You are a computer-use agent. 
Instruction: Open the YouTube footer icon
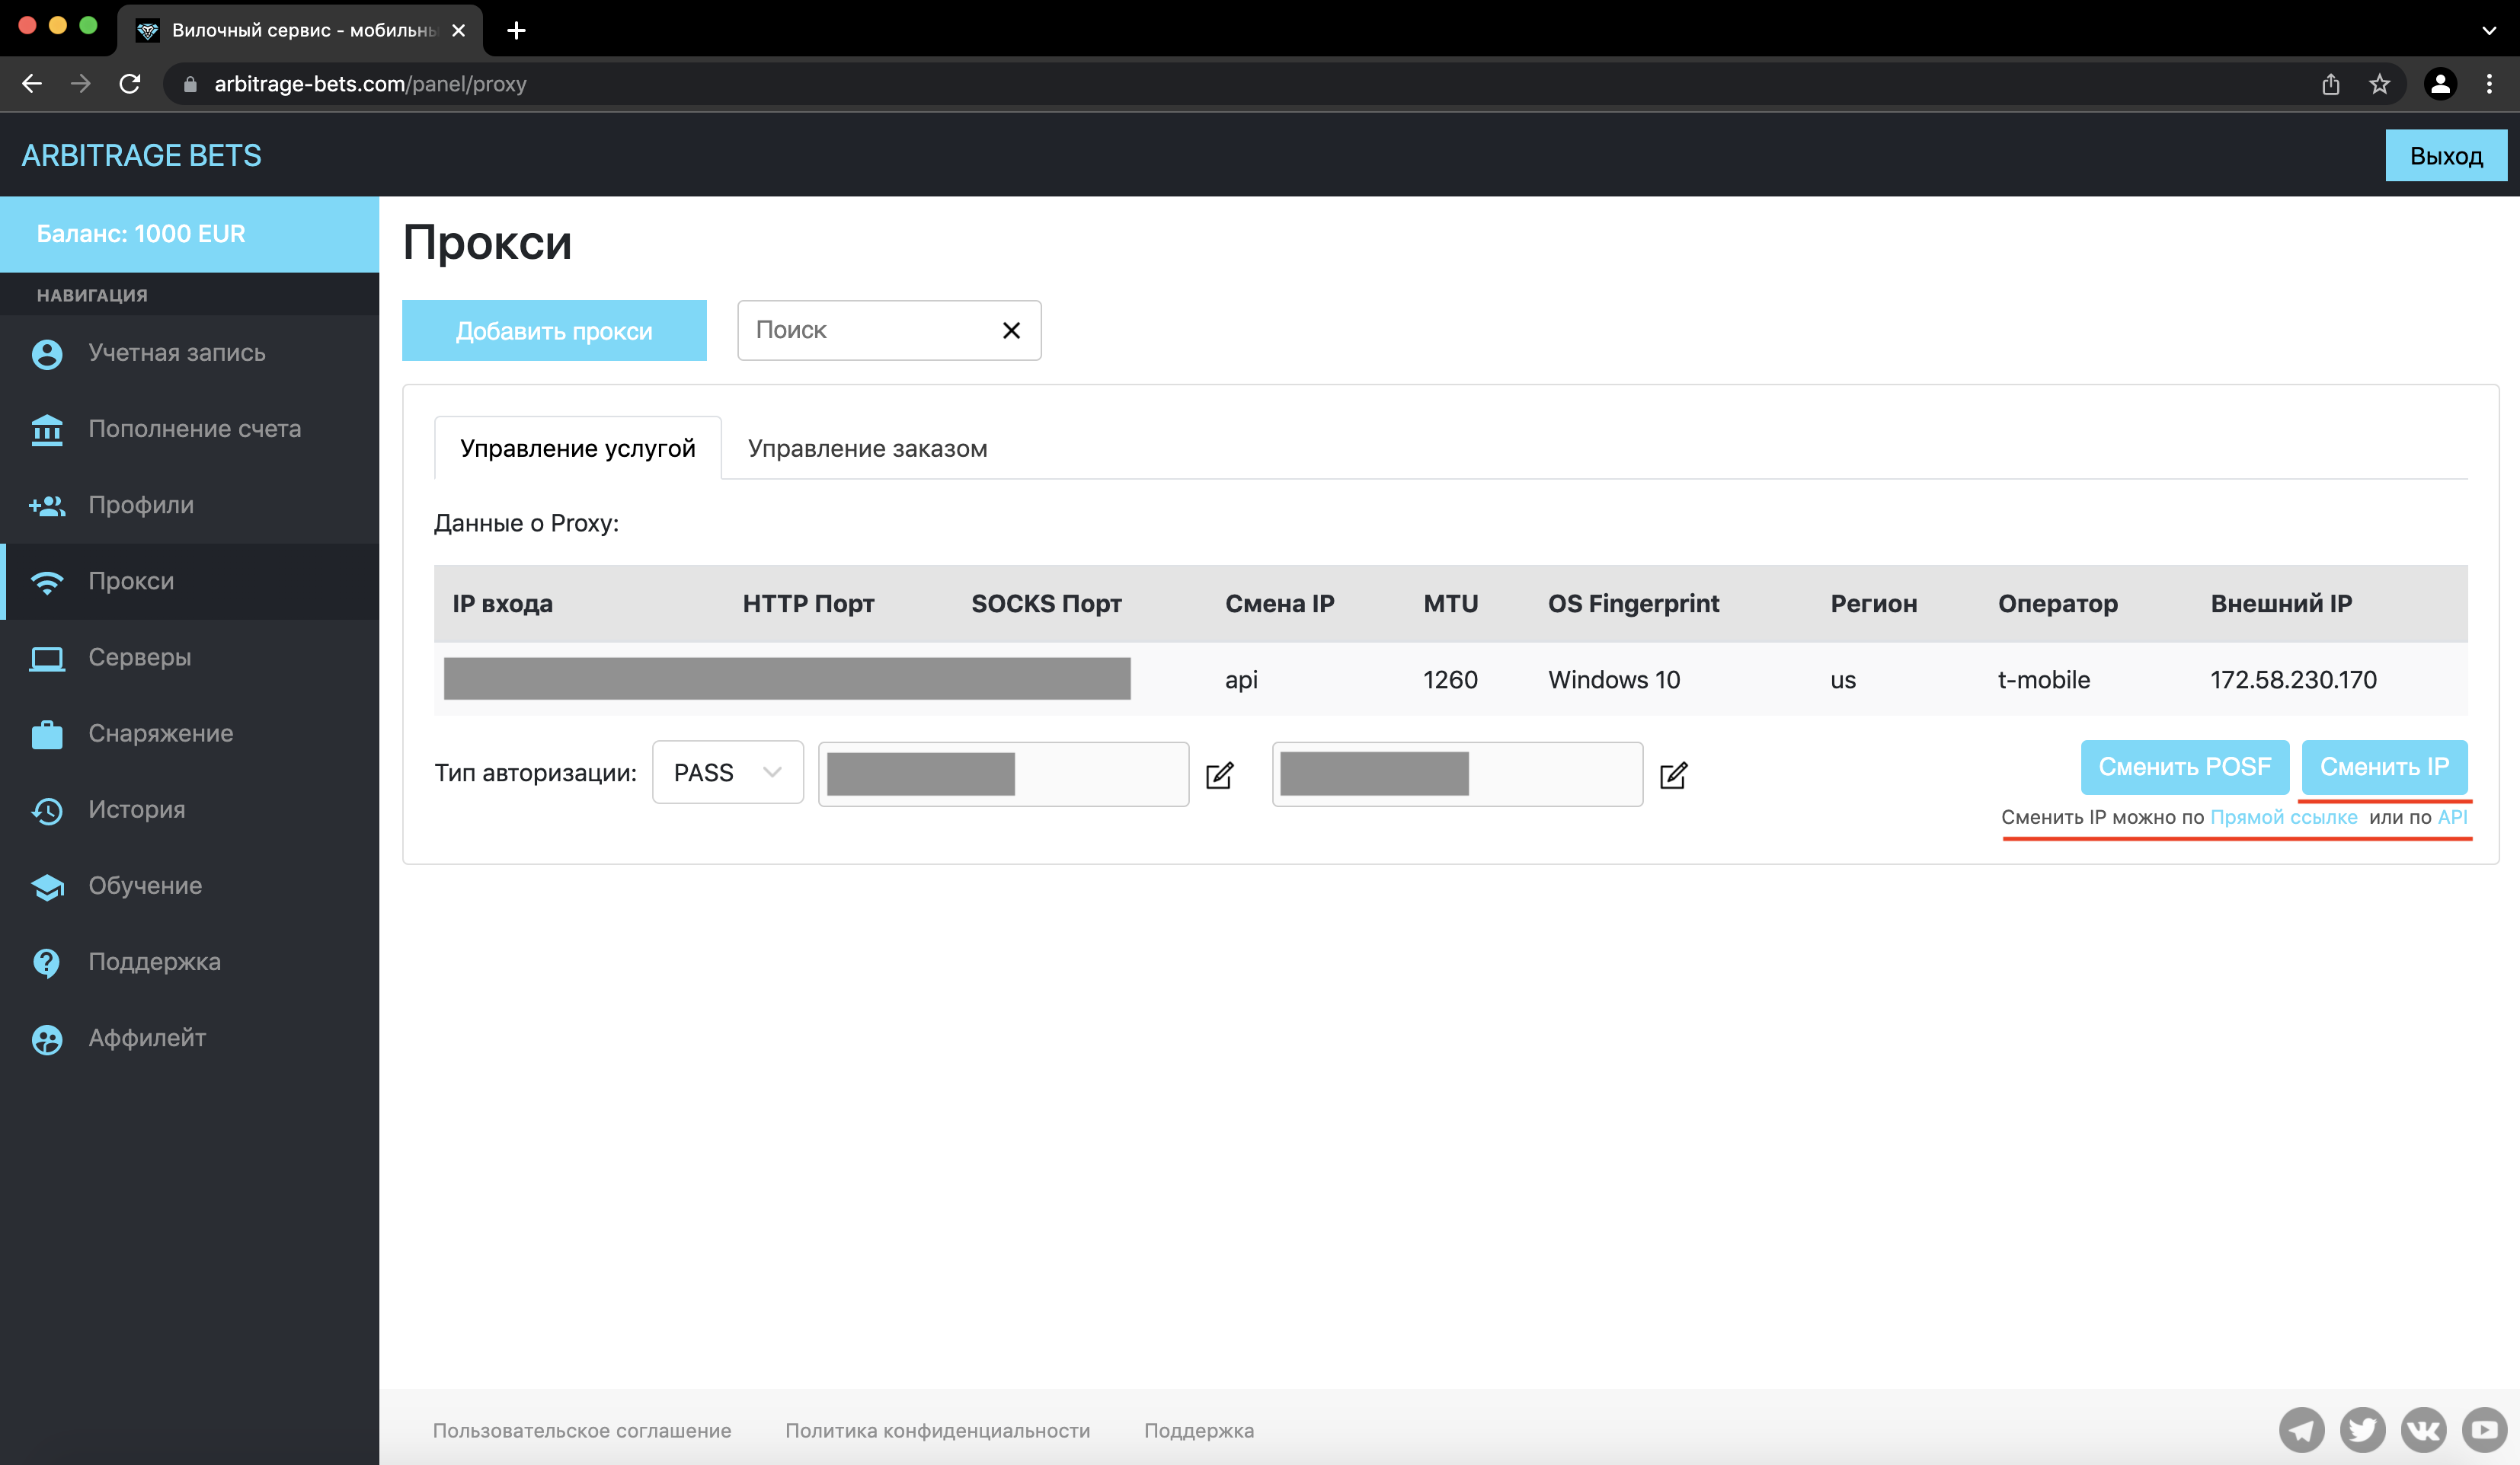[2485, 1430]
